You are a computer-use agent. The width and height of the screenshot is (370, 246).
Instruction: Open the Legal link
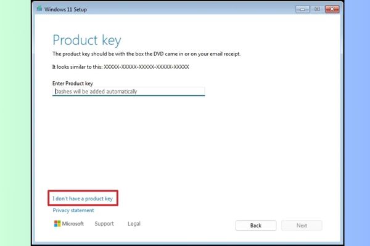pos(134,224)
